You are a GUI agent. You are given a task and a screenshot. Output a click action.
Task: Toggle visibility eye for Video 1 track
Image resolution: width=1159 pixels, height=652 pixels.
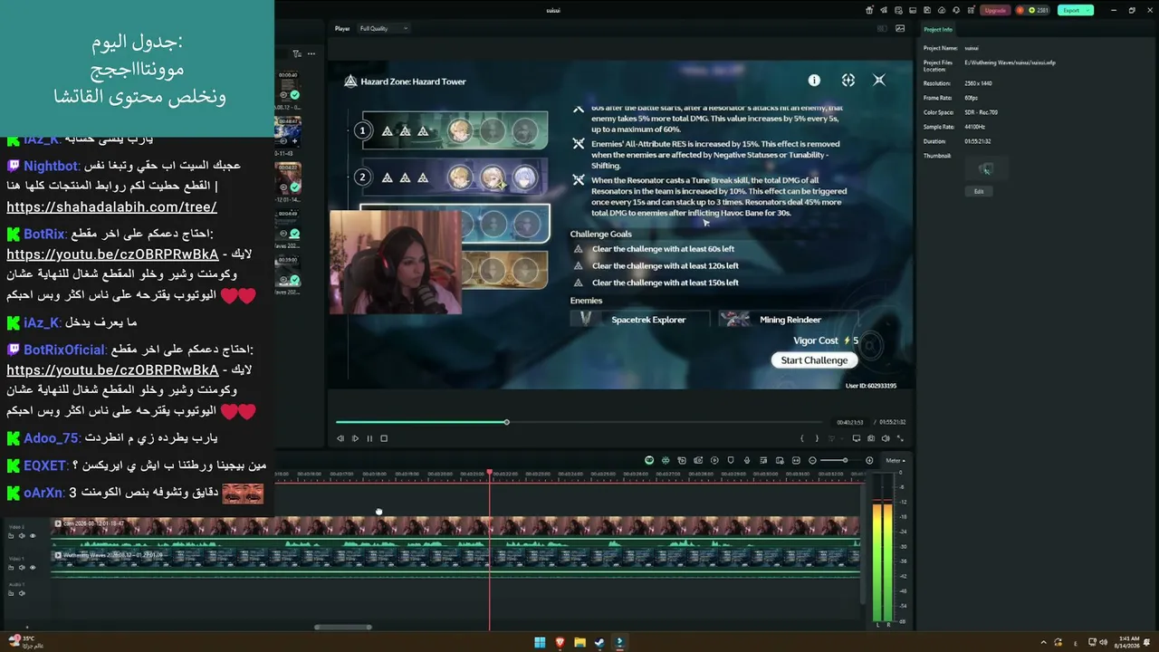click(33, 568)
